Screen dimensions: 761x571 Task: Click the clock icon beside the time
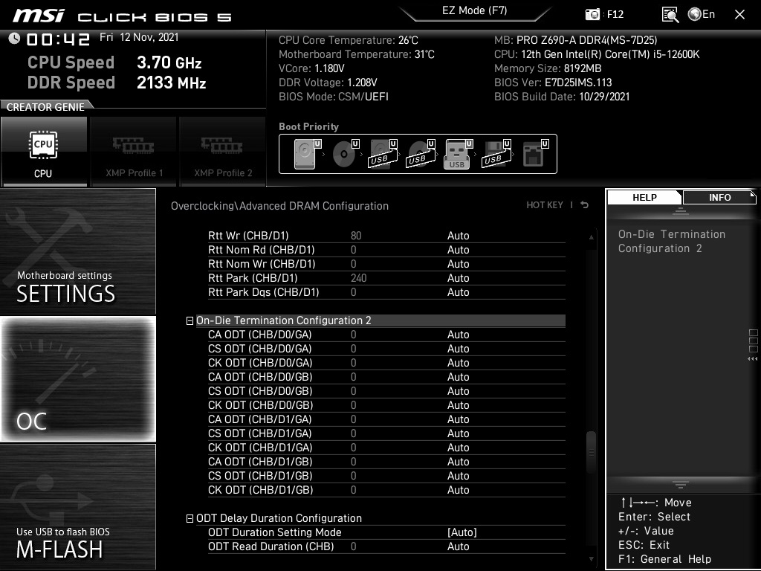[x=14, y=39]
